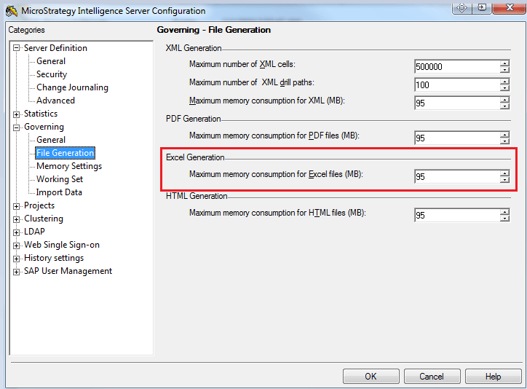Select the Advanced category
The height and width of the screenshot is (389, 527).
(x=55, y=101)
